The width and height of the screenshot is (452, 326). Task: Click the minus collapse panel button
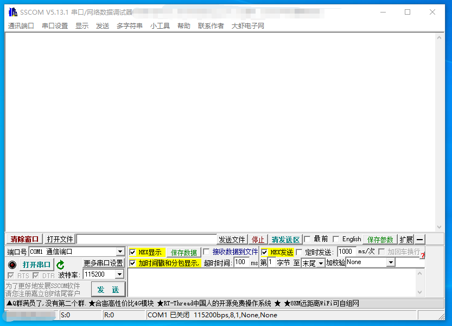click(x=420, y=240)
